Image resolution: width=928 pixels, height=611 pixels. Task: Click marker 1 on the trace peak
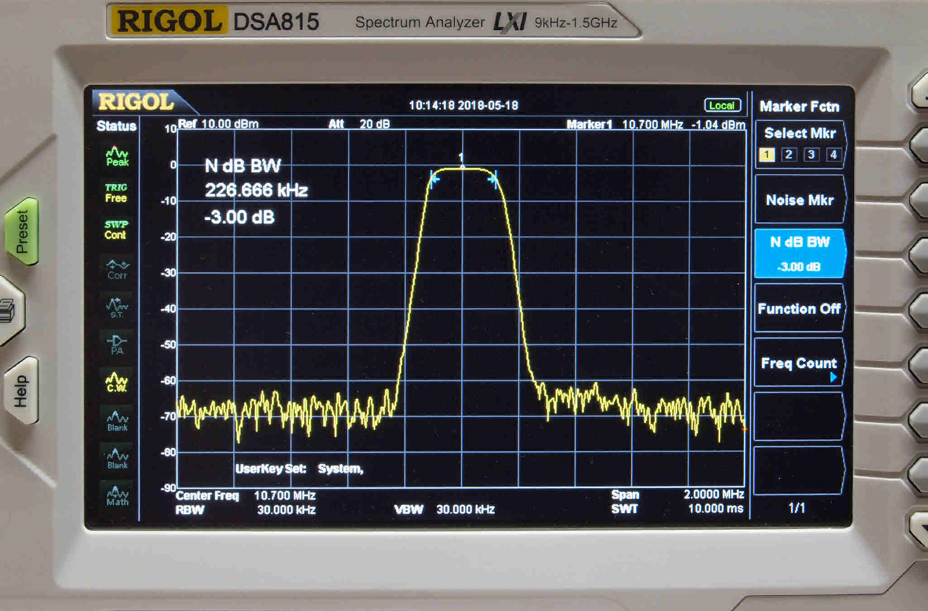click(462, 167)
